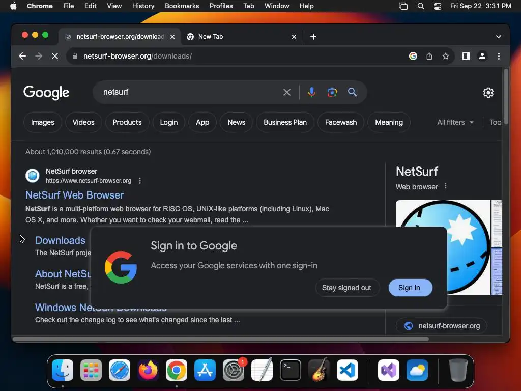Open Visual Studio Code from dock

tap(347, 370)
